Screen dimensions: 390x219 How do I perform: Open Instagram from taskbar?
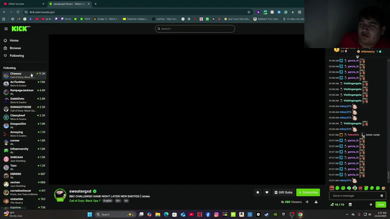coord(216,214)
